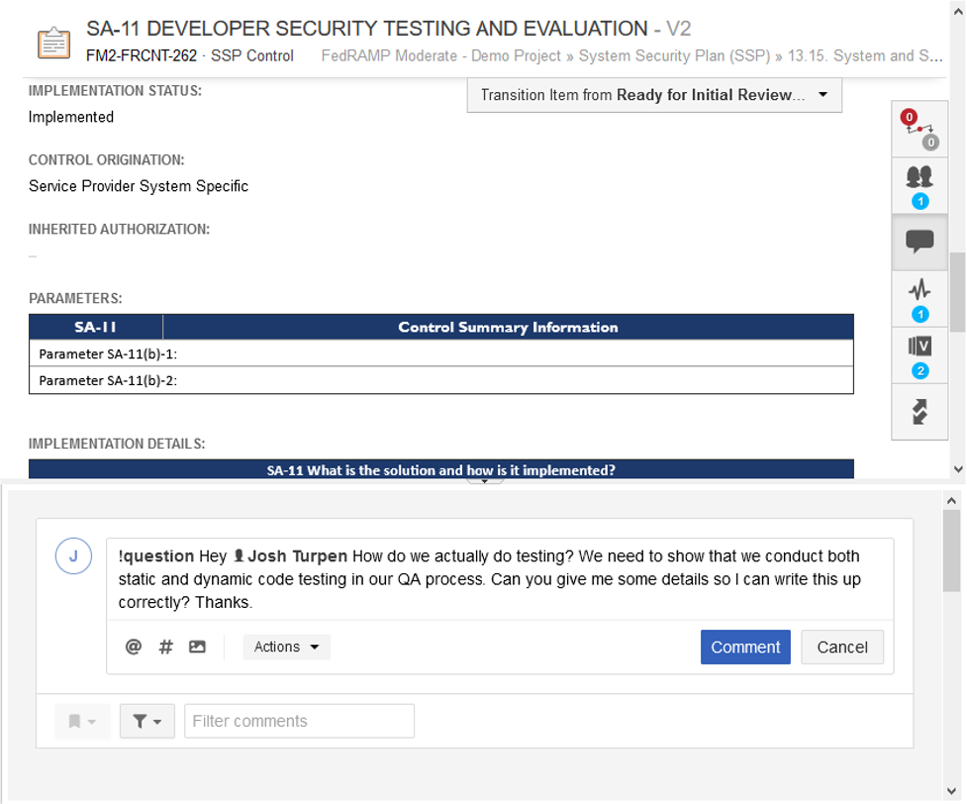Cancel the comment draft

[x=842, y=647]
